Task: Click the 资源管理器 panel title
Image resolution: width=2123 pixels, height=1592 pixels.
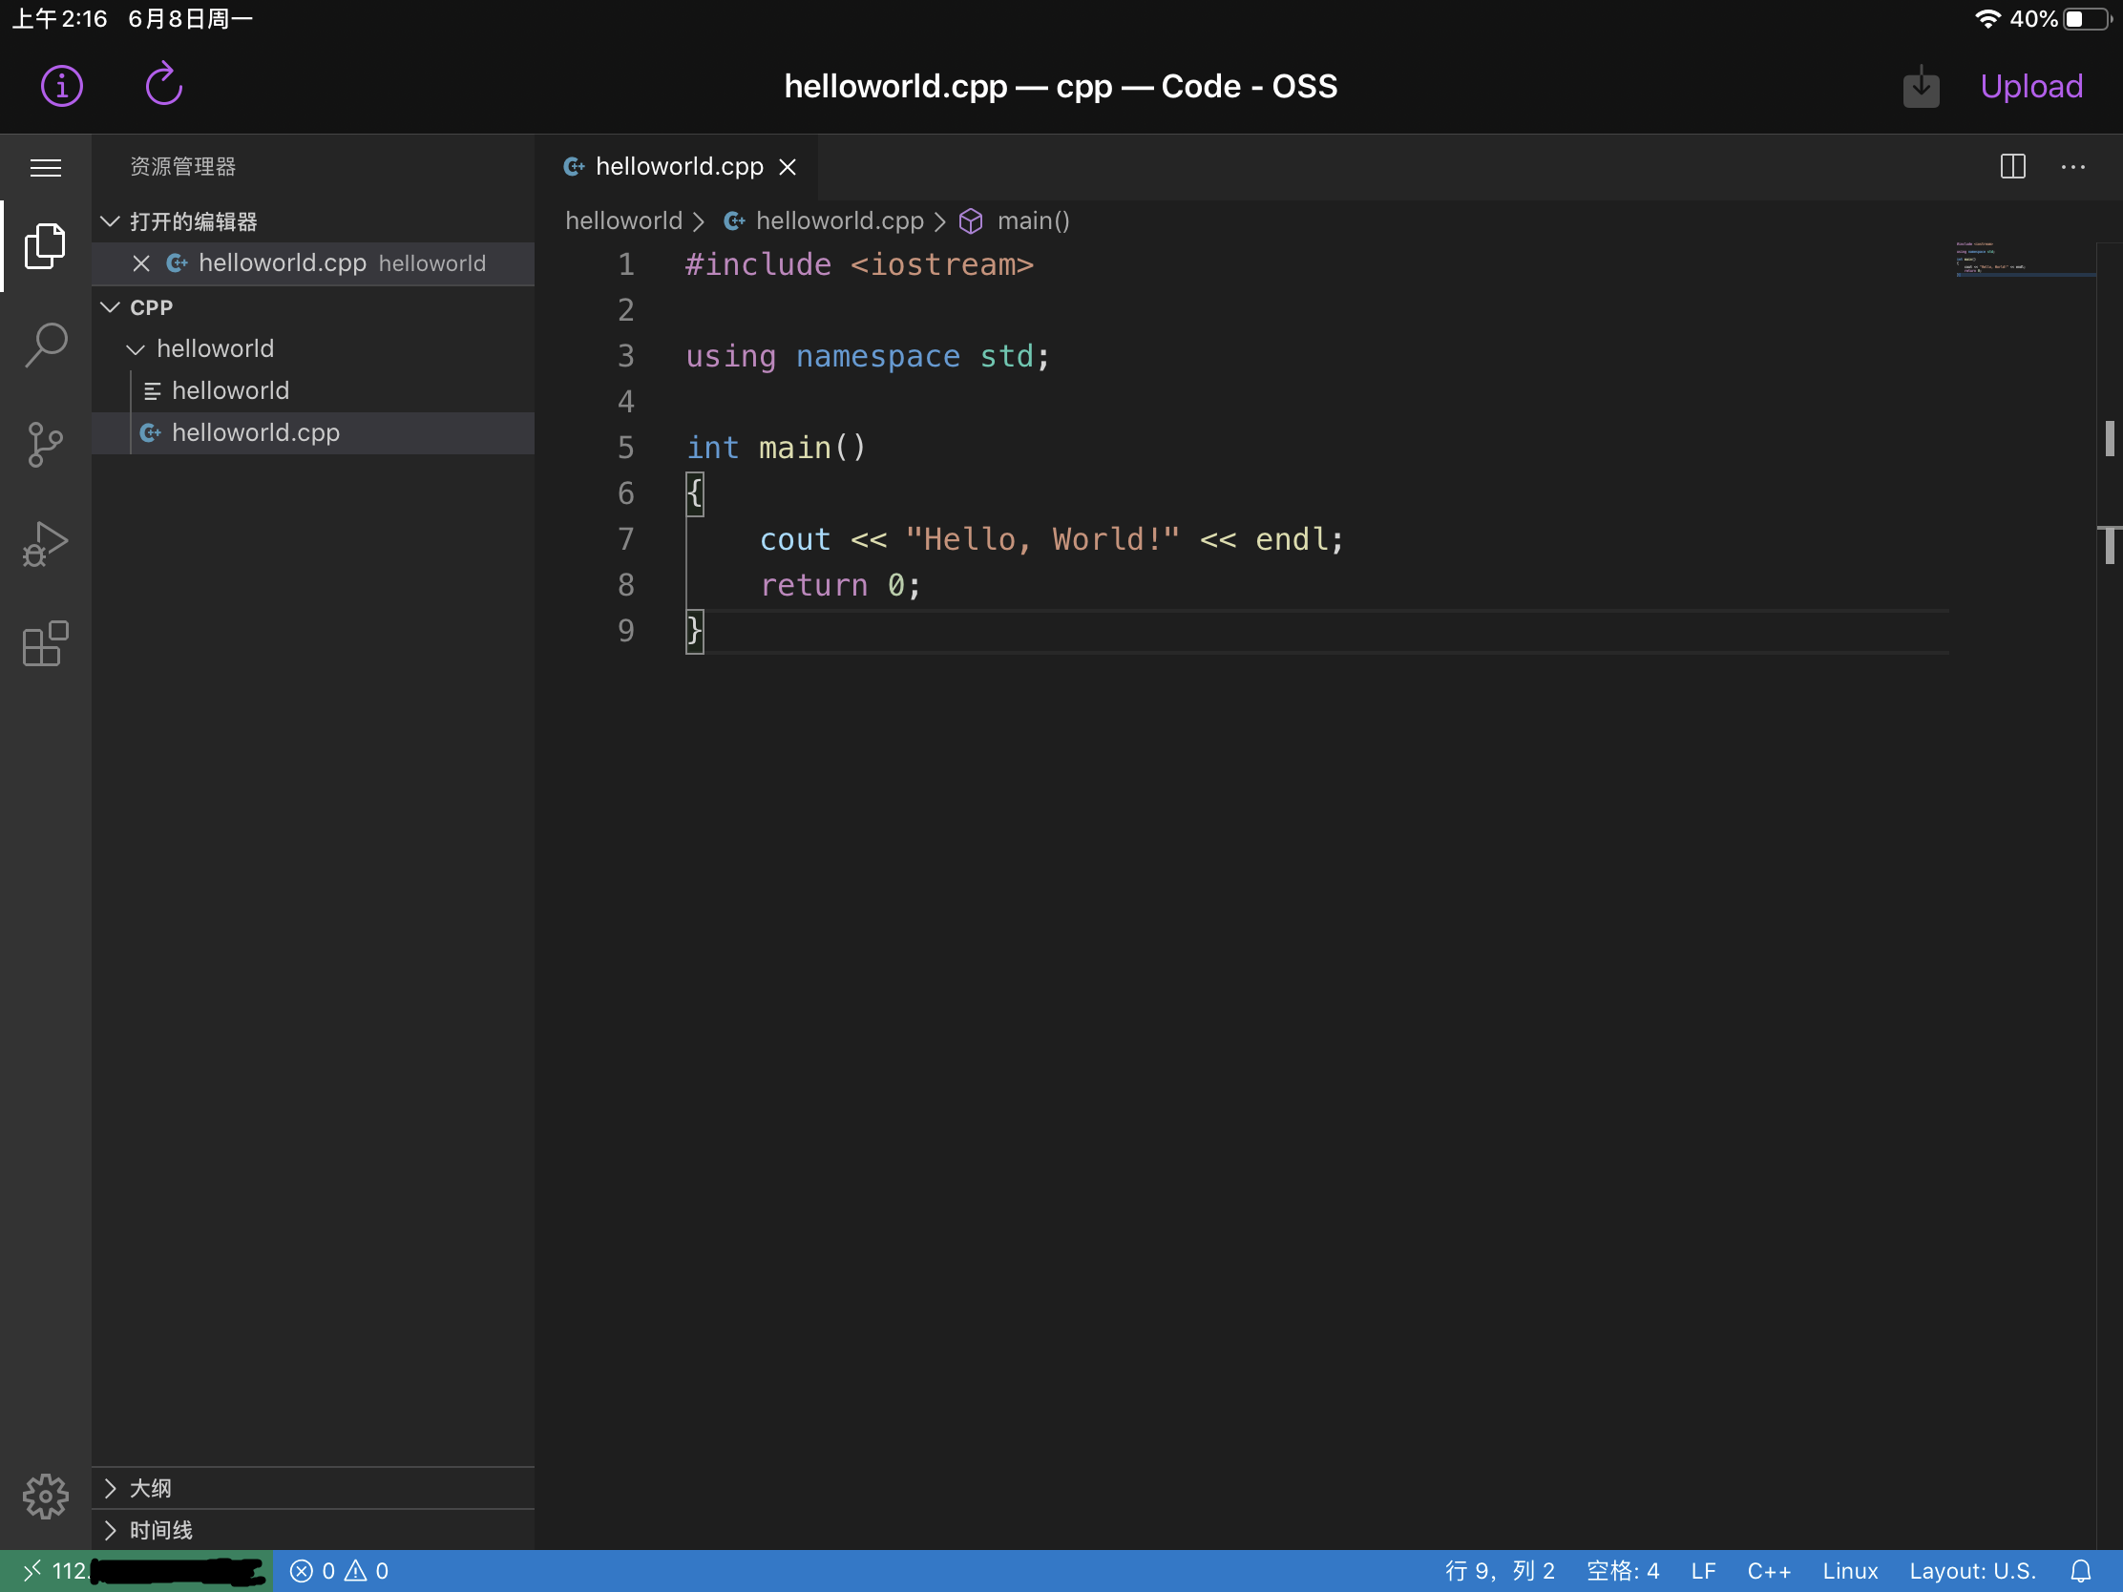Action: pyautogui.click(x=182, y=167)
